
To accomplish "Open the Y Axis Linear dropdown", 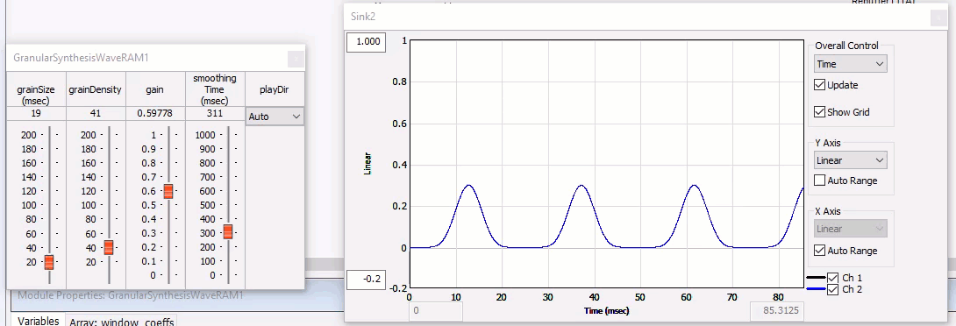I will (x=851, y=160).
